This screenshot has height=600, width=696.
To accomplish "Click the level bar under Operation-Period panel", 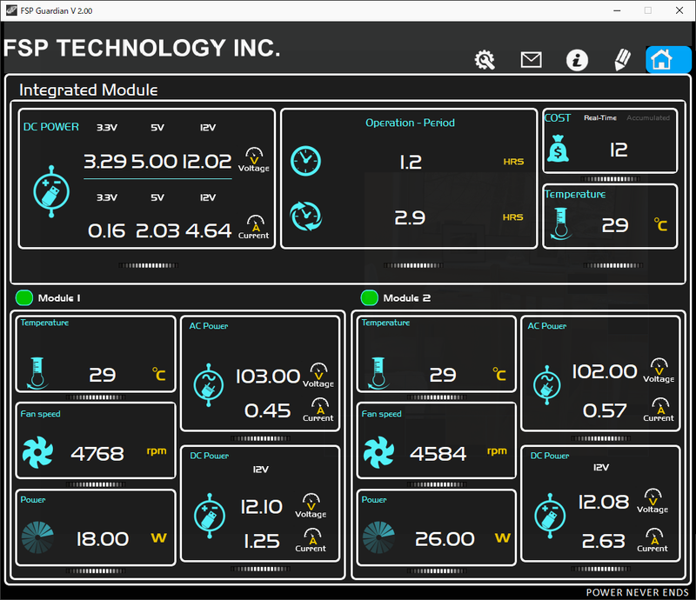I will tap(413, 265).
